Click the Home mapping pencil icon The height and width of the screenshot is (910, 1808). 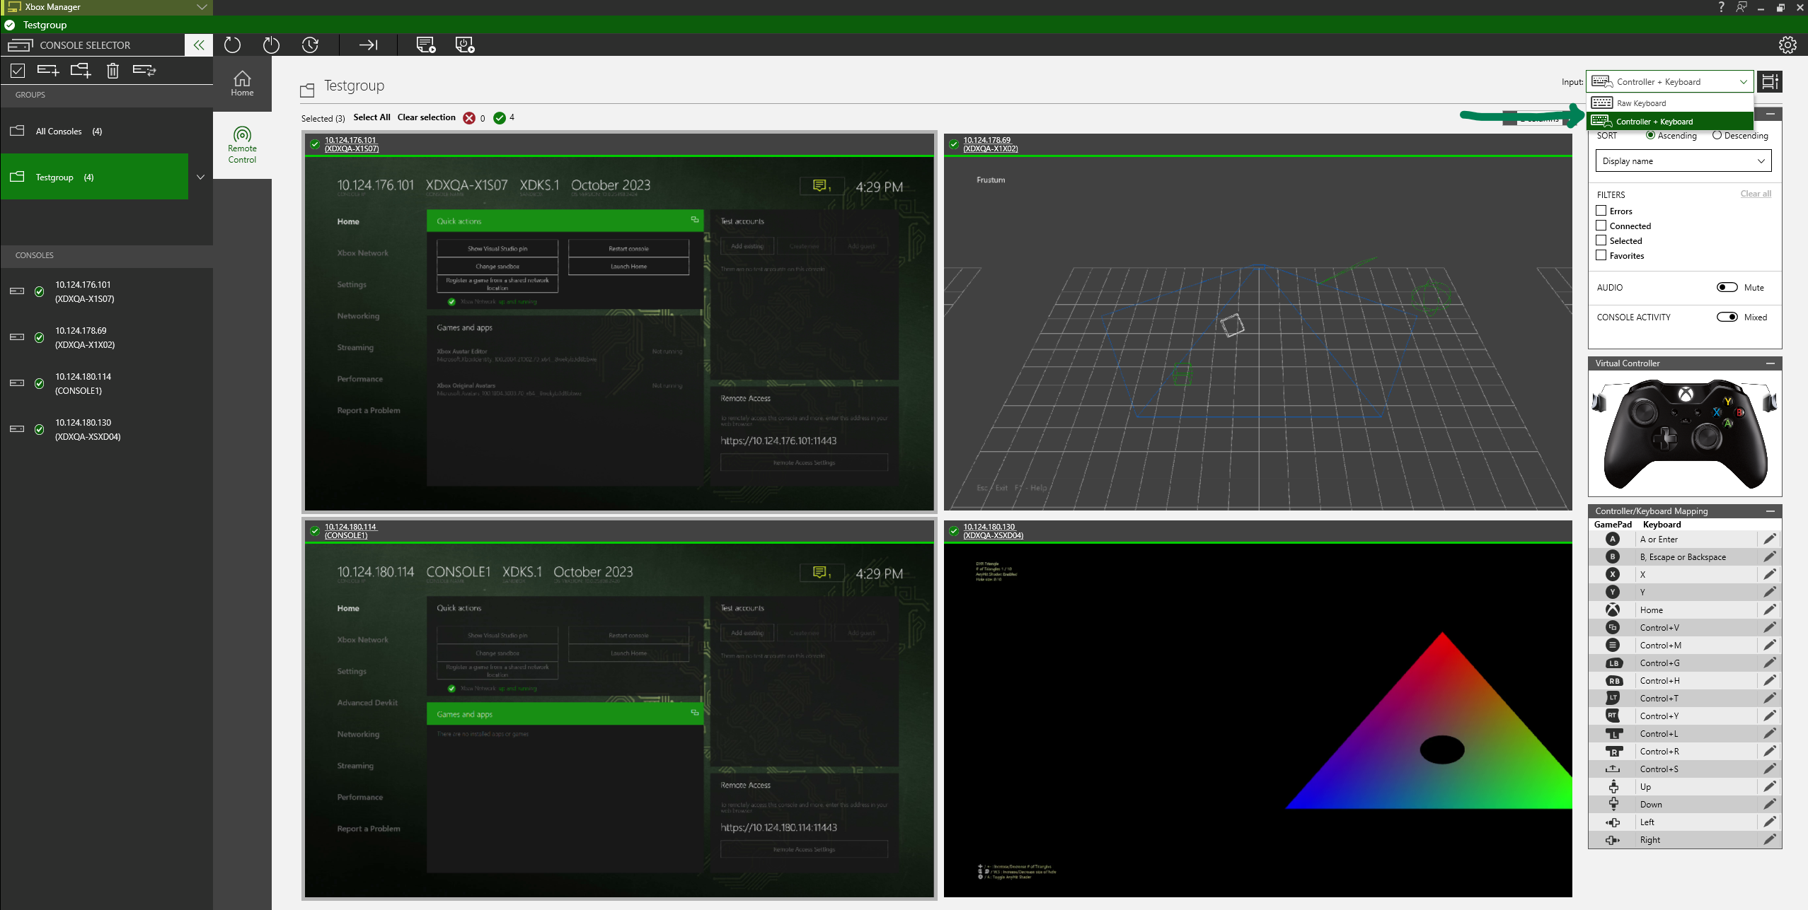tap(1770, 610)
